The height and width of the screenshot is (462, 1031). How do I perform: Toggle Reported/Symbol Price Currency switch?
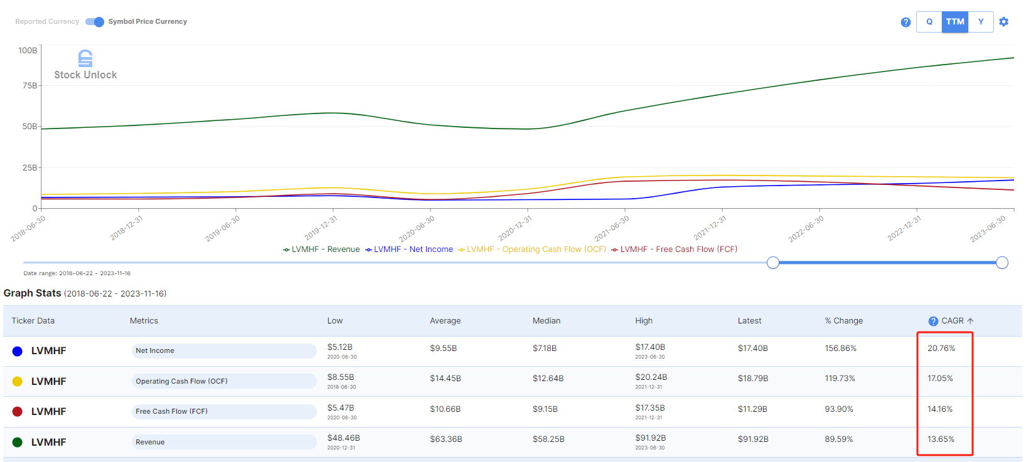tap(95, 22)
